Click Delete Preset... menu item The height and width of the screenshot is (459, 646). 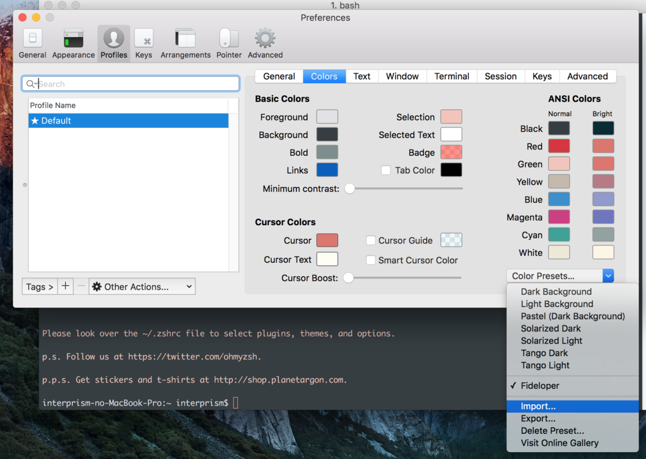click(x=573, y=431)
